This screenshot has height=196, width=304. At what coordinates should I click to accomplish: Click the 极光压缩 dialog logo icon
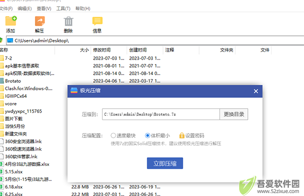[74, 90]
